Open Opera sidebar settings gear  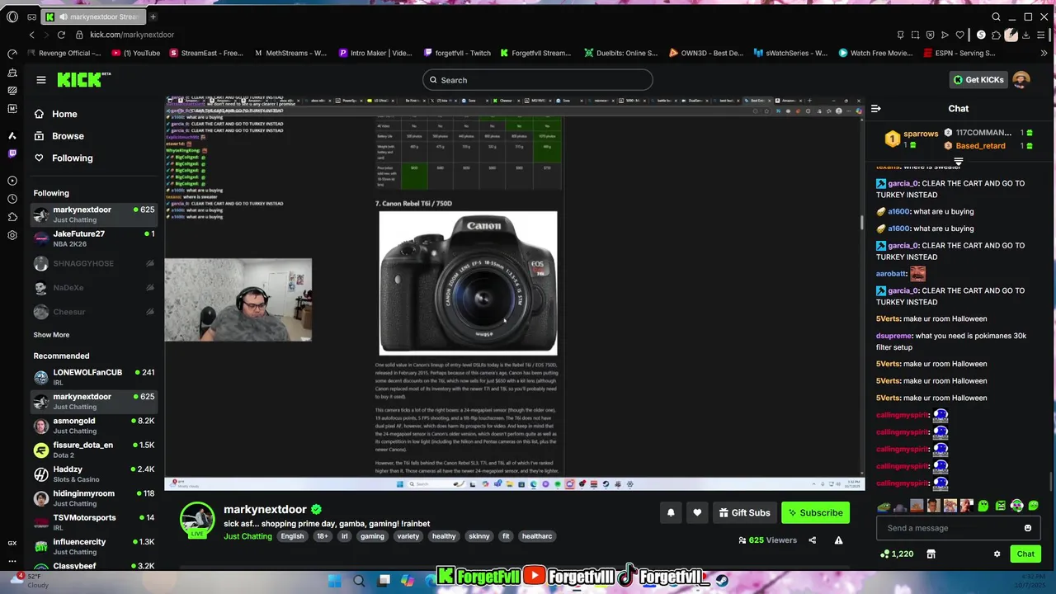click(x=12, y=235)
